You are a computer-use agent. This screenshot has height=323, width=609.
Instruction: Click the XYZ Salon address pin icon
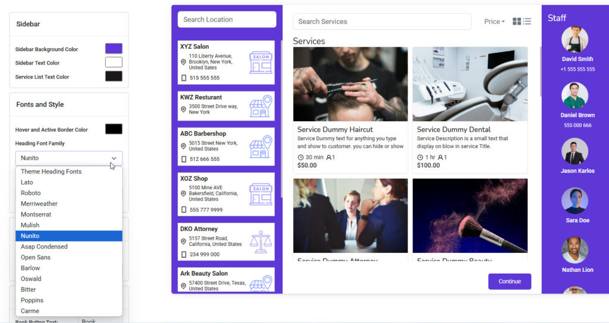tap(183, 62)
